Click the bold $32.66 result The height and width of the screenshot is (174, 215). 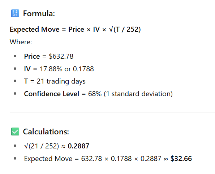click(181, 159)
